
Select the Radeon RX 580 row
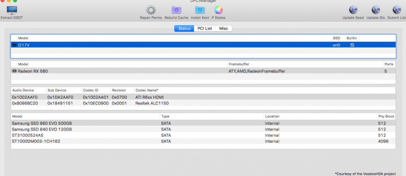pyautogui.click(x=203, y=71)
